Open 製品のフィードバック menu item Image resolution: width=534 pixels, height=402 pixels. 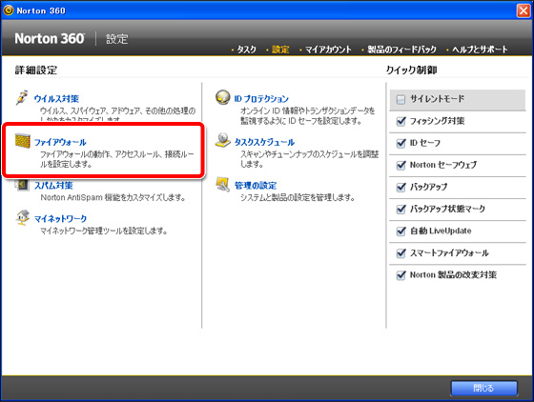click(x=401, y=50)
